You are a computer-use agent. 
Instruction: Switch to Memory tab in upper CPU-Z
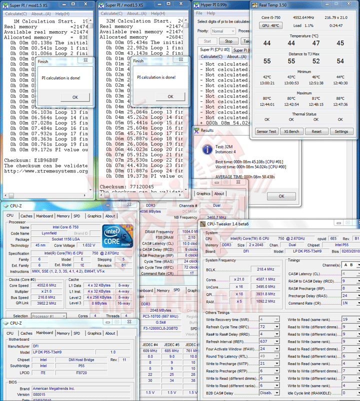63,216
